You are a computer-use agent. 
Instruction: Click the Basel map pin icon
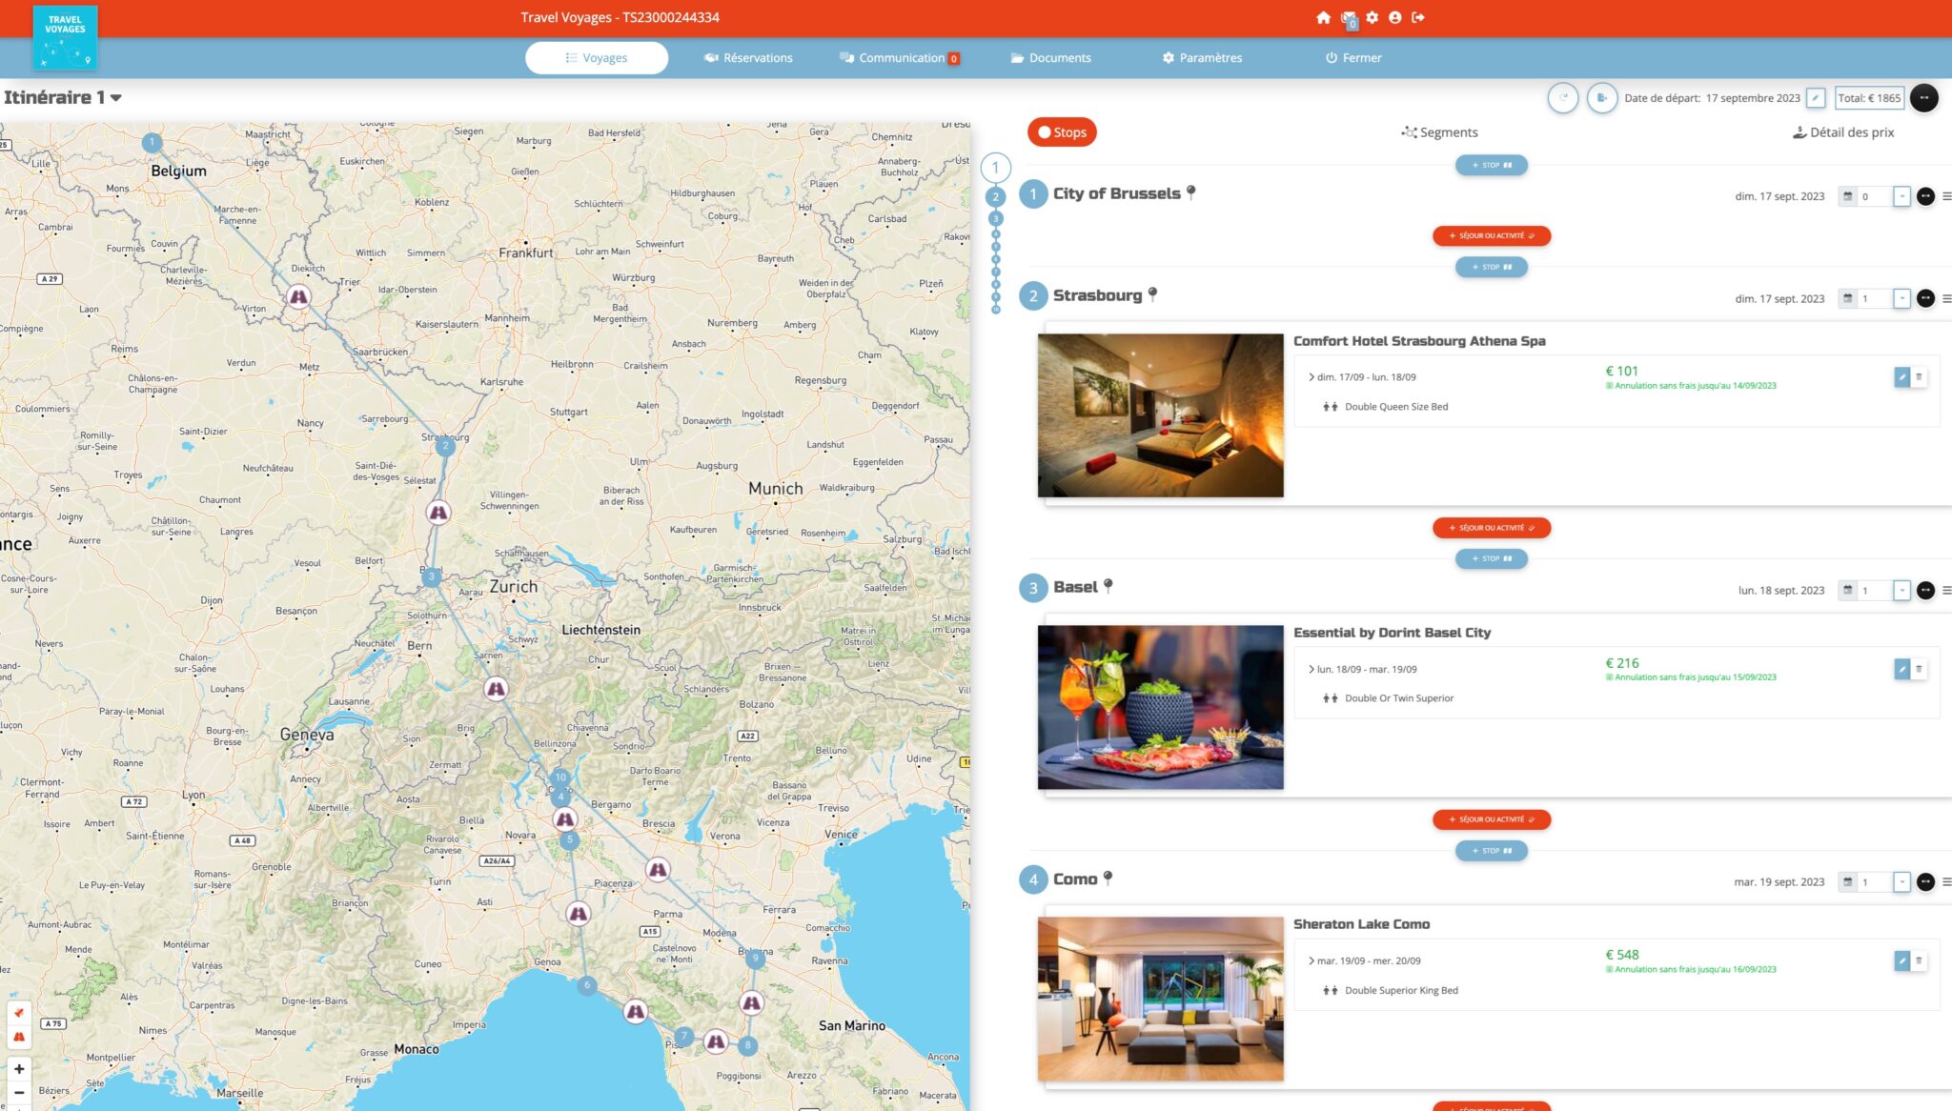1108,586
